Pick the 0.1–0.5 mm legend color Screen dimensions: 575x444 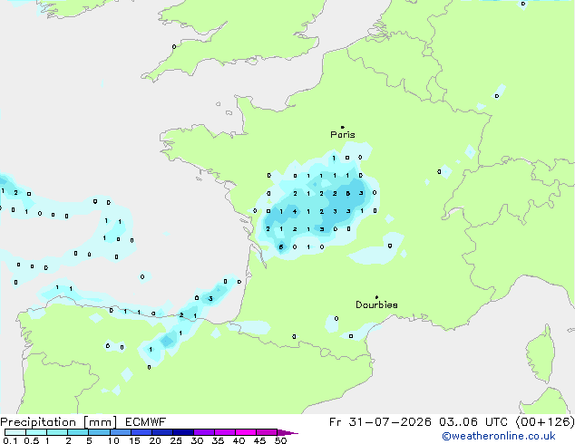[15, 432]
